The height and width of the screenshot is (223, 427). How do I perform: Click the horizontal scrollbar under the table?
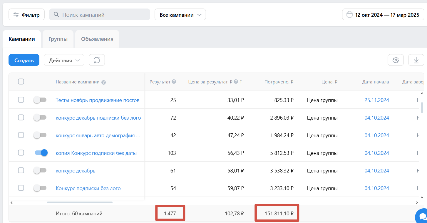(80, 202)
